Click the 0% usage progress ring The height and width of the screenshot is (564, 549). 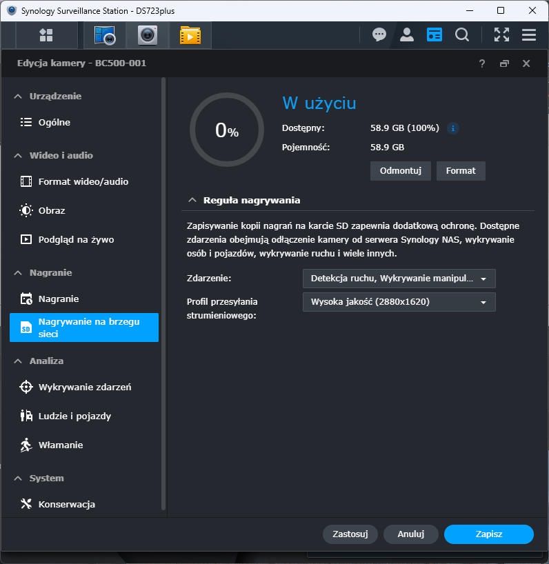point(227,130)
